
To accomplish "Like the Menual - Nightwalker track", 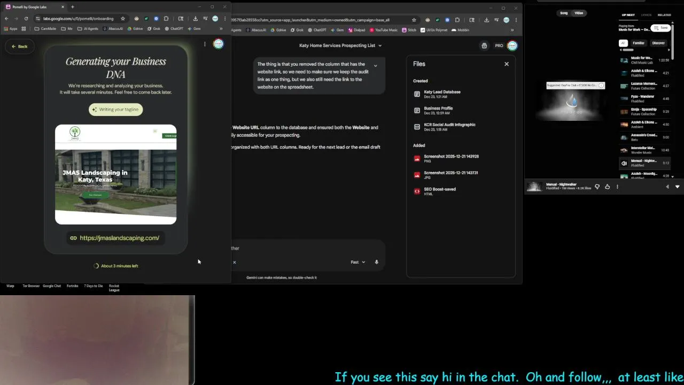I will (607, 187).
